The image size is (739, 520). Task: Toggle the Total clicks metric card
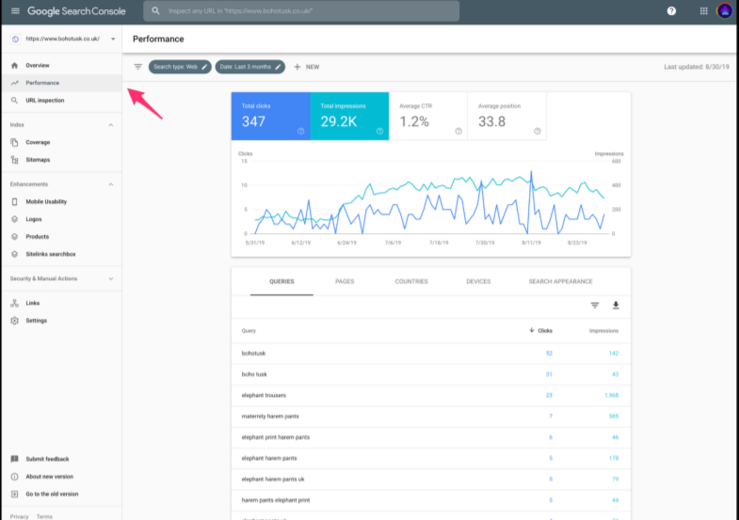click(270, 117)
